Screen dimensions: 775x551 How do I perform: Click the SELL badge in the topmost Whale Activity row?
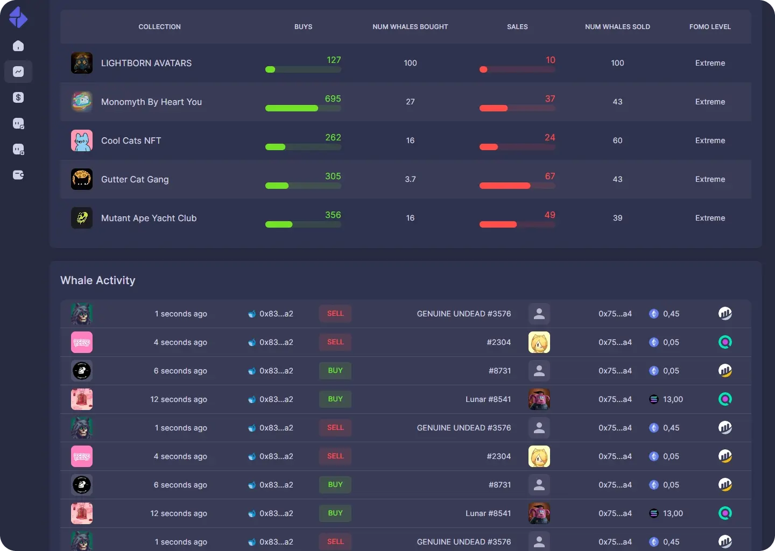(x=335, y=314)
